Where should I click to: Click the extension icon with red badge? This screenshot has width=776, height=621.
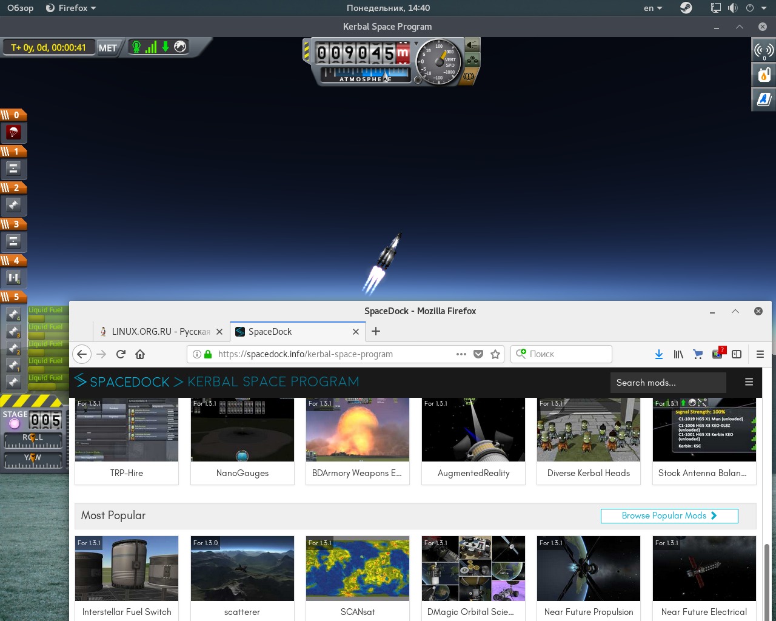pos(718,354)
